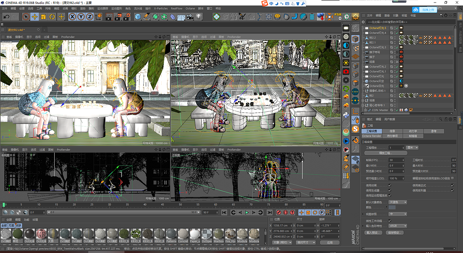This screenshot has width=463, height=253.
Task: Click the Subdivision Surface generator icon
Action: tap(155, 17)
